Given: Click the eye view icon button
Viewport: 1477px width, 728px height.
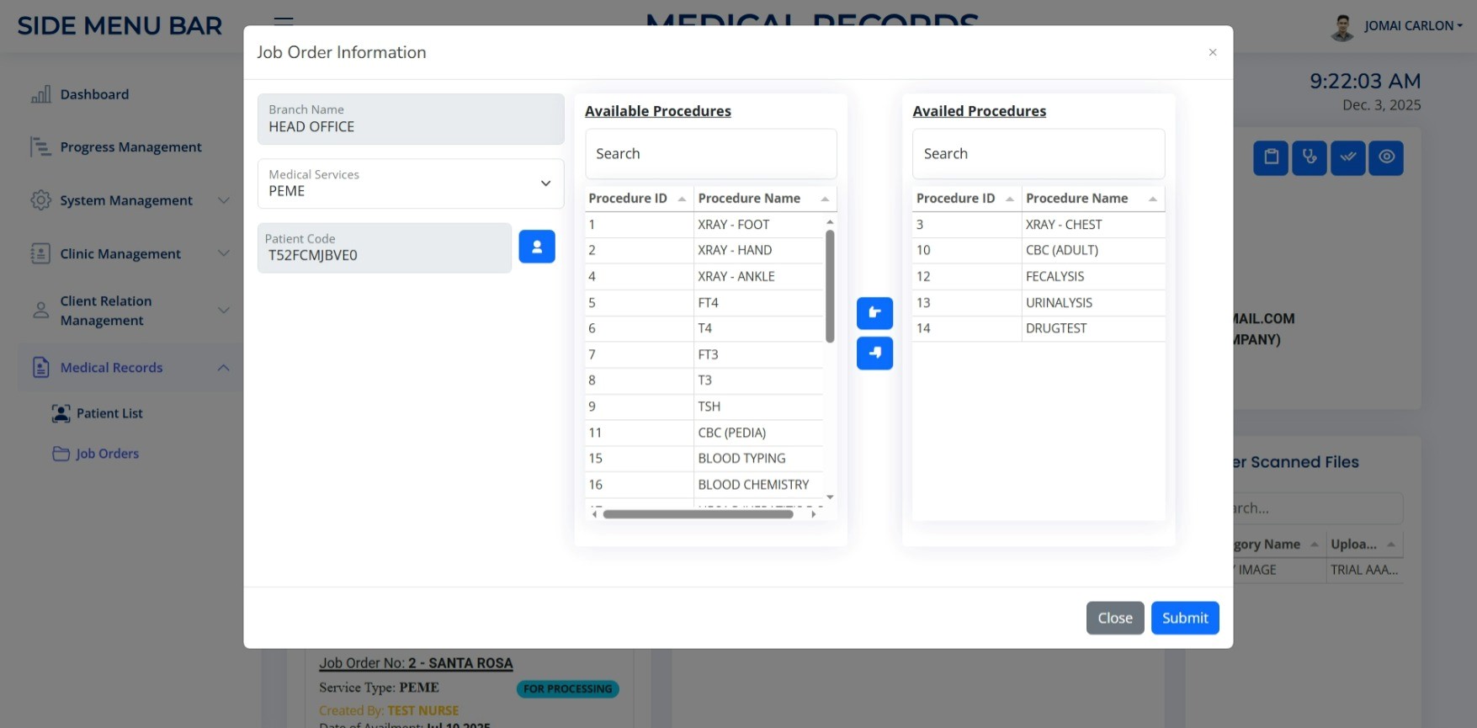Looking at the screenshot, I should point(1386,157).
